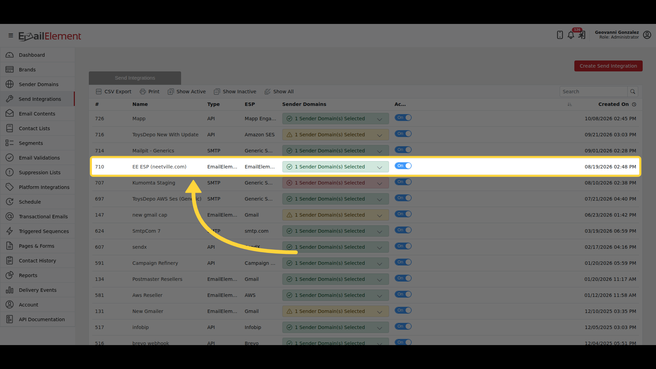Click the Postmaster Resellers row name
The height and width of the screenshot is (369, 656).
(157, 279)
